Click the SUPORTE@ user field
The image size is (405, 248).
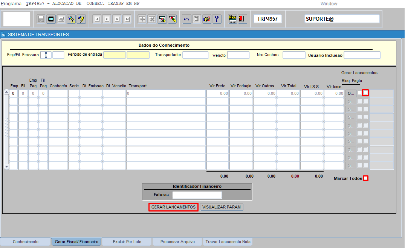342,19
